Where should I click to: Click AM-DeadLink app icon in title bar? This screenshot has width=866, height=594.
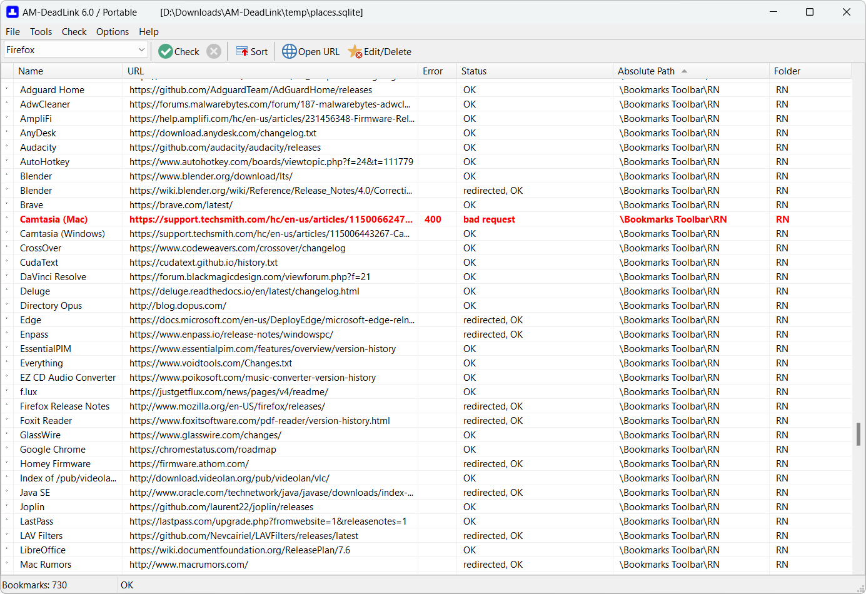[13, 12]
